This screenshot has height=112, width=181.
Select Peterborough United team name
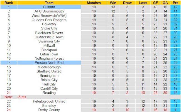pos(49,101)
